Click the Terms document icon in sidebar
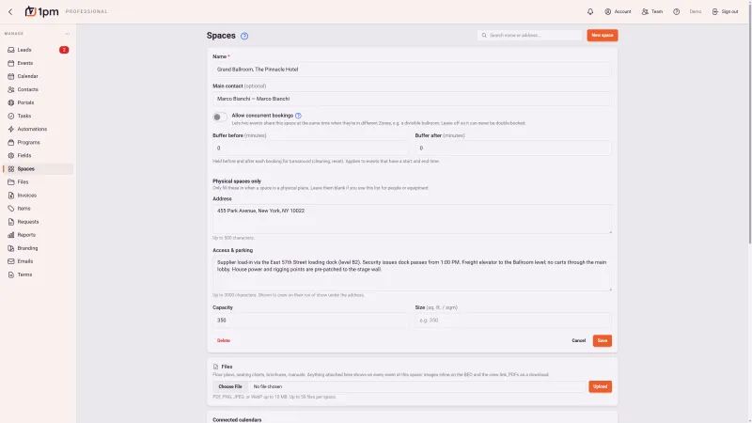The width and height of the screenshot is (752, 423). [x=11, y=274]
